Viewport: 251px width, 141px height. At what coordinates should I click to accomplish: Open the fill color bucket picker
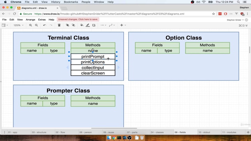click(82, 25)
